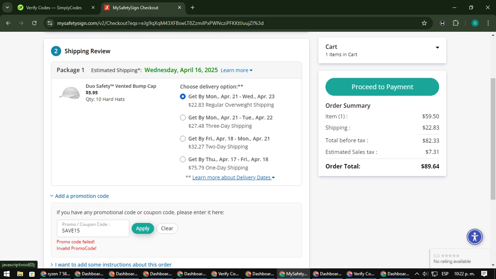Click the page vertical scrollbar

click(493, 139)
